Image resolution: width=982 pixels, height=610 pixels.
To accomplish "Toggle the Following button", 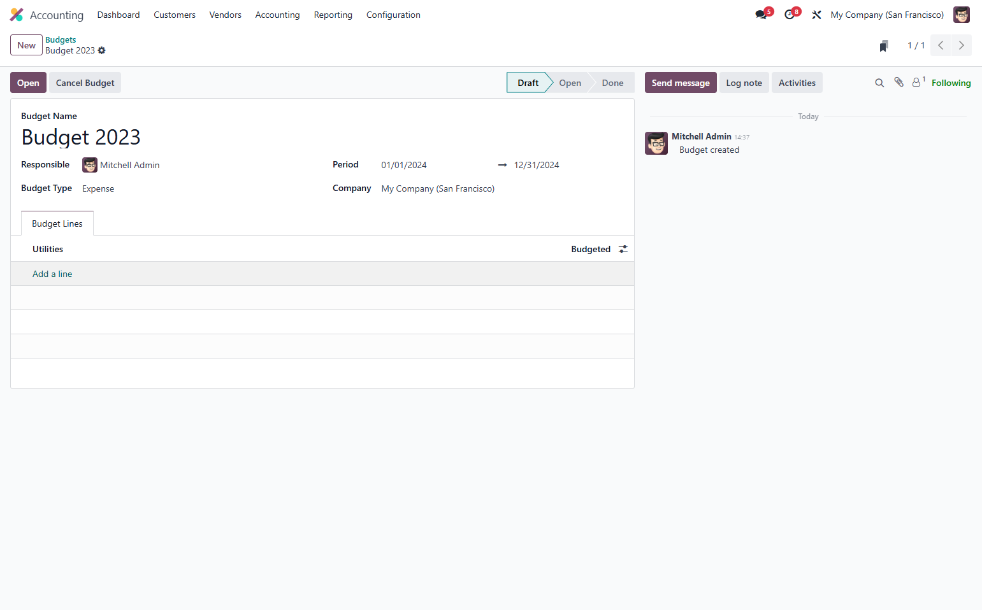I will (x=951, y=83).
